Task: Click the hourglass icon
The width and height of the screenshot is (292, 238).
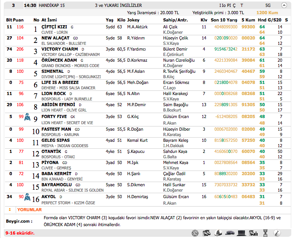Action: (x=265, y=233)
